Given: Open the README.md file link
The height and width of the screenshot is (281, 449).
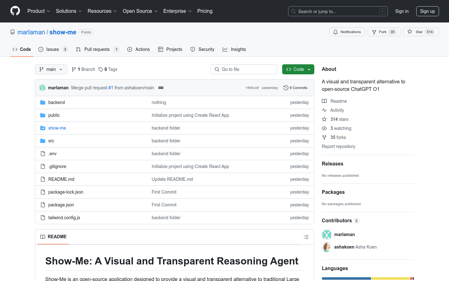Looking at the screenshot, I should (x=61, y=179).
